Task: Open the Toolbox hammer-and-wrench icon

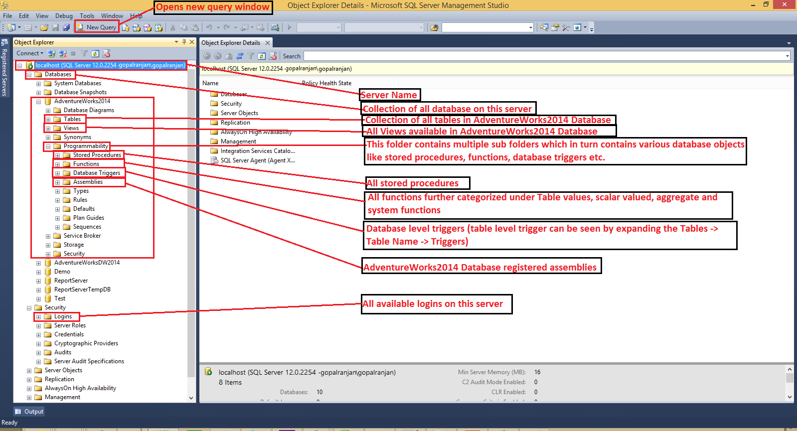Action: pyautogui.click(x=566, y=27)
